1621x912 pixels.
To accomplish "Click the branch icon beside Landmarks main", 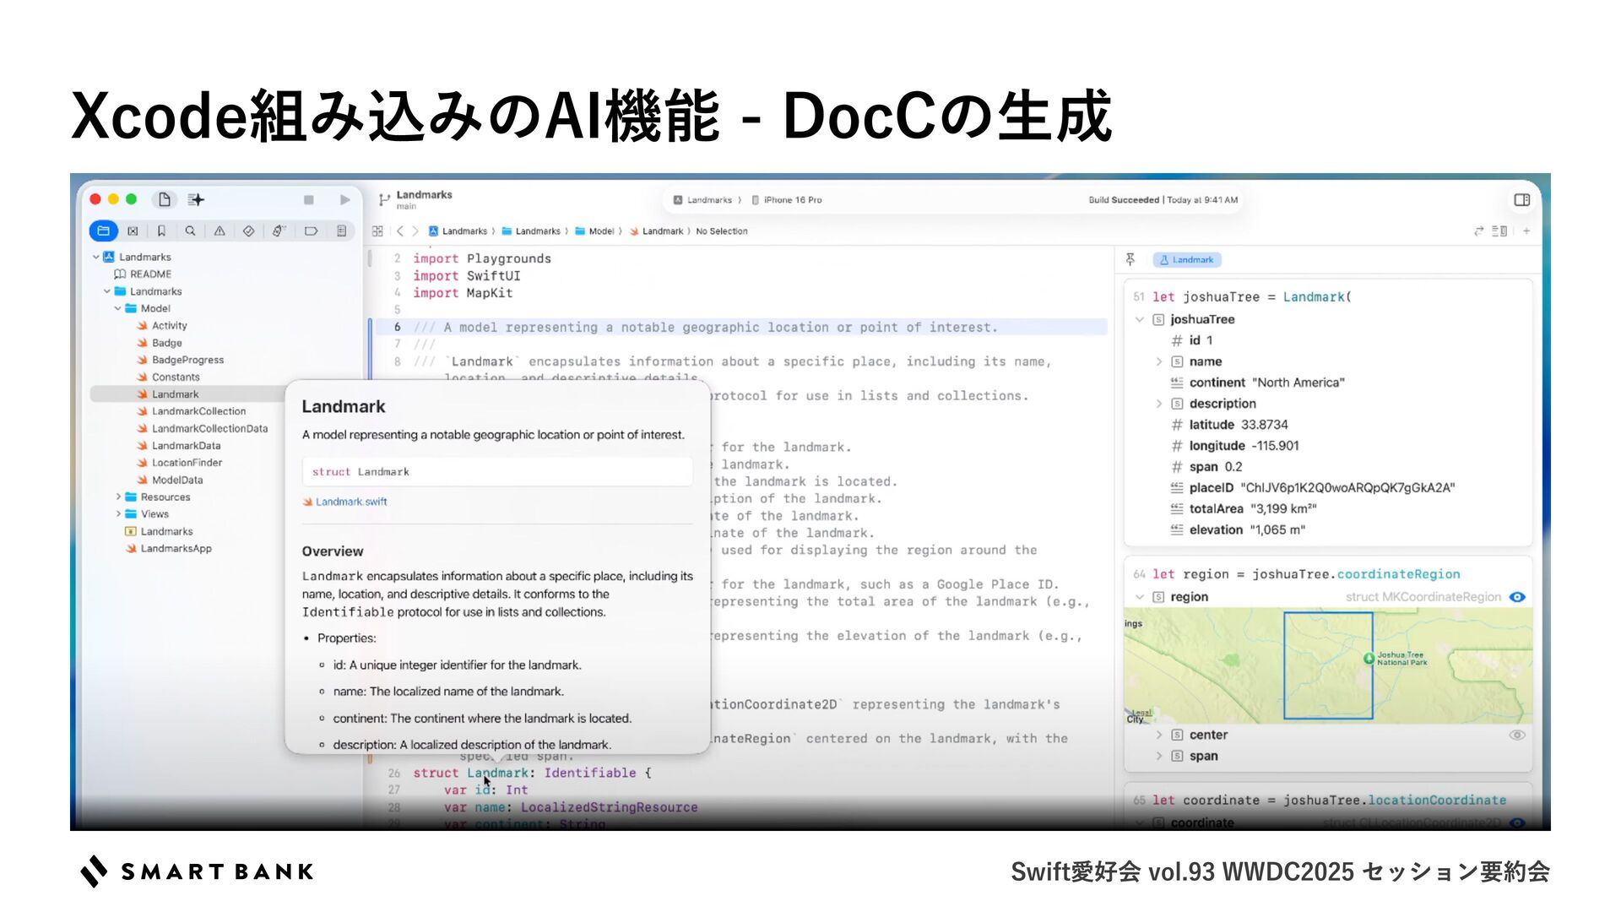I will pos(384,199).
